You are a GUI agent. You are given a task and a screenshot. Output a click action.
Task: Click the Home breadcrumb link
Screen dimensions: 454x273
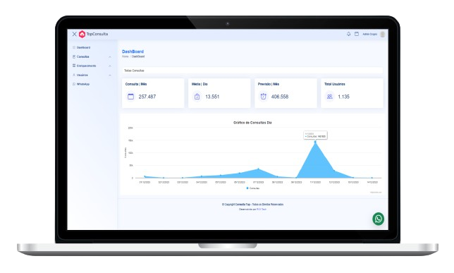125,56
